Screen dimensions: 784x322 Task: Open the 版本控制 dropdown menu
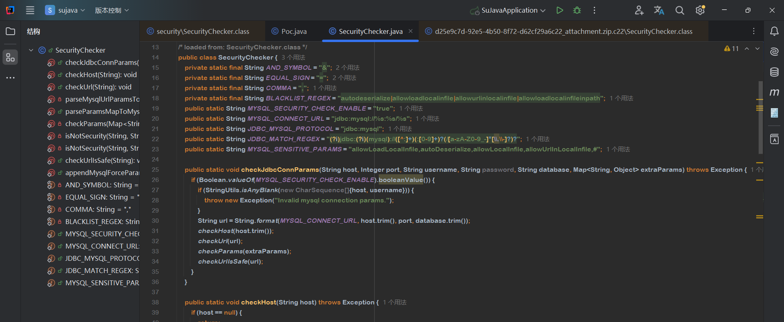pyautogui.click(x=112, y=10)
